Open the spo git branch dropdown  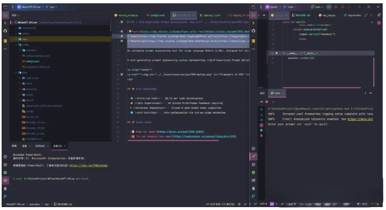(52, 7)
